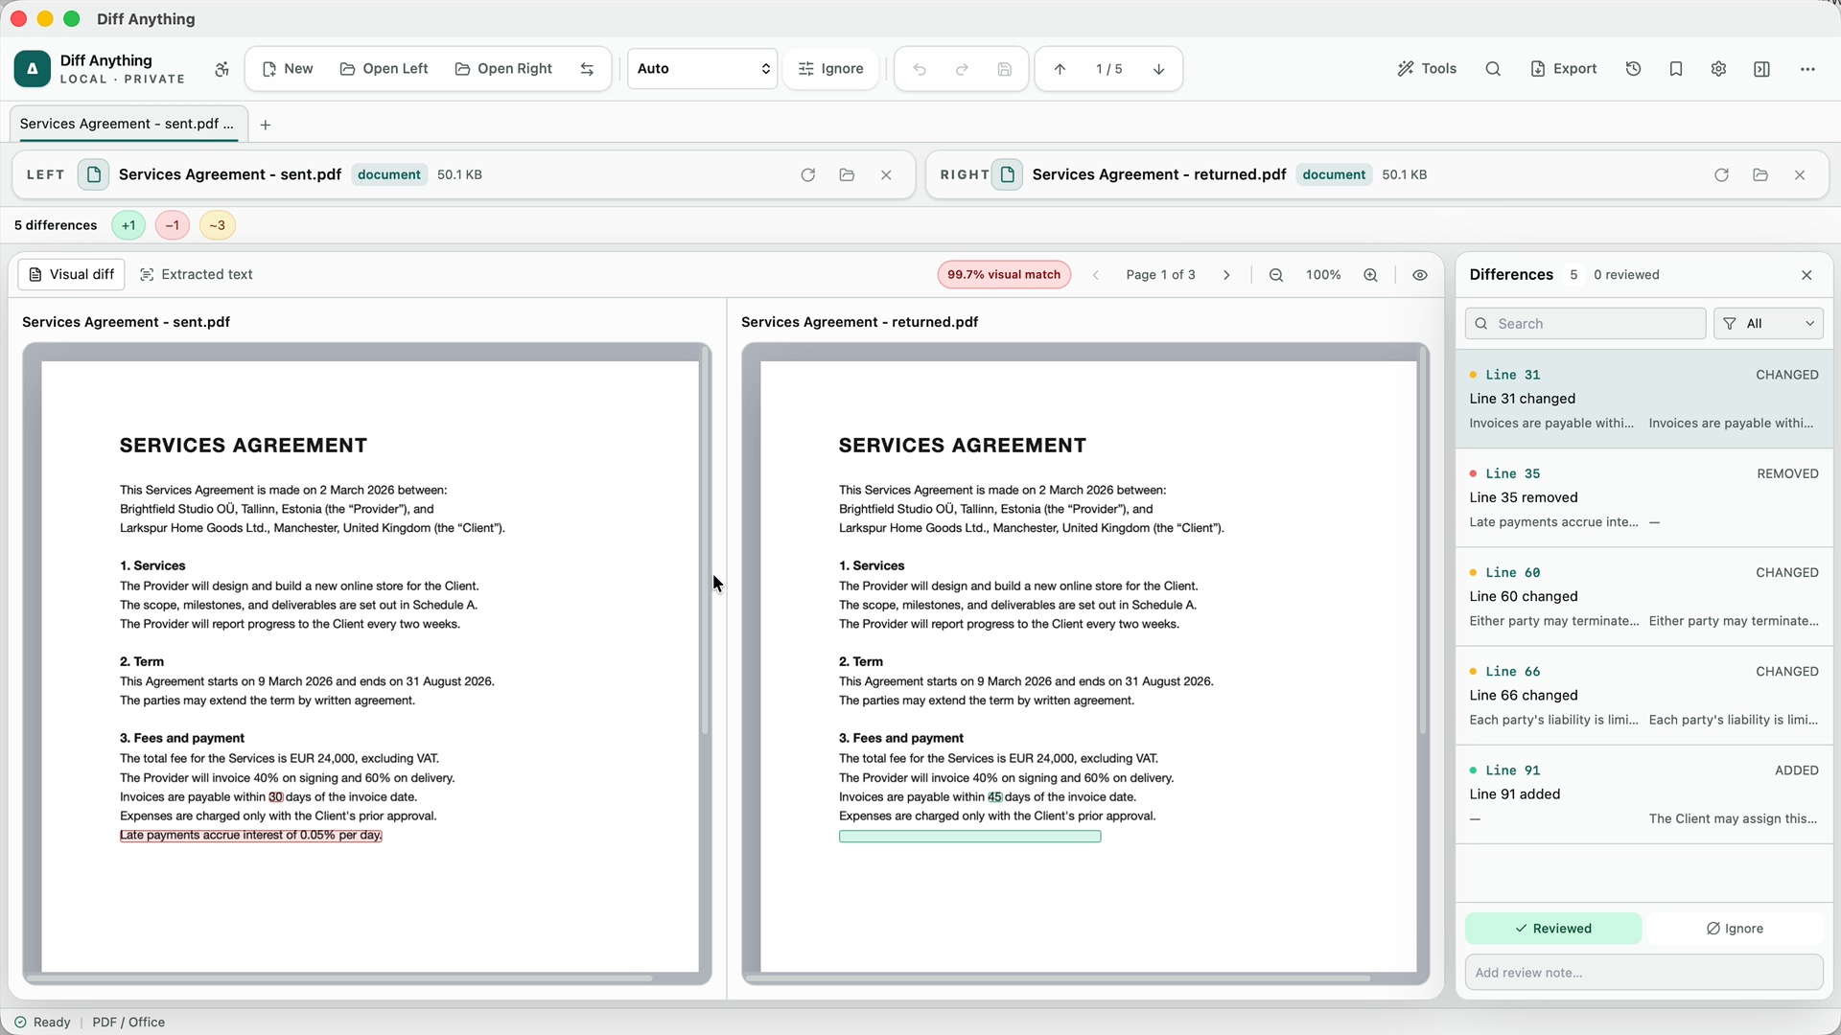The height and width of the screenshot is (1035, 1841).
Task: Ignore the selected difference in panel
Action: coord(1735,929)
